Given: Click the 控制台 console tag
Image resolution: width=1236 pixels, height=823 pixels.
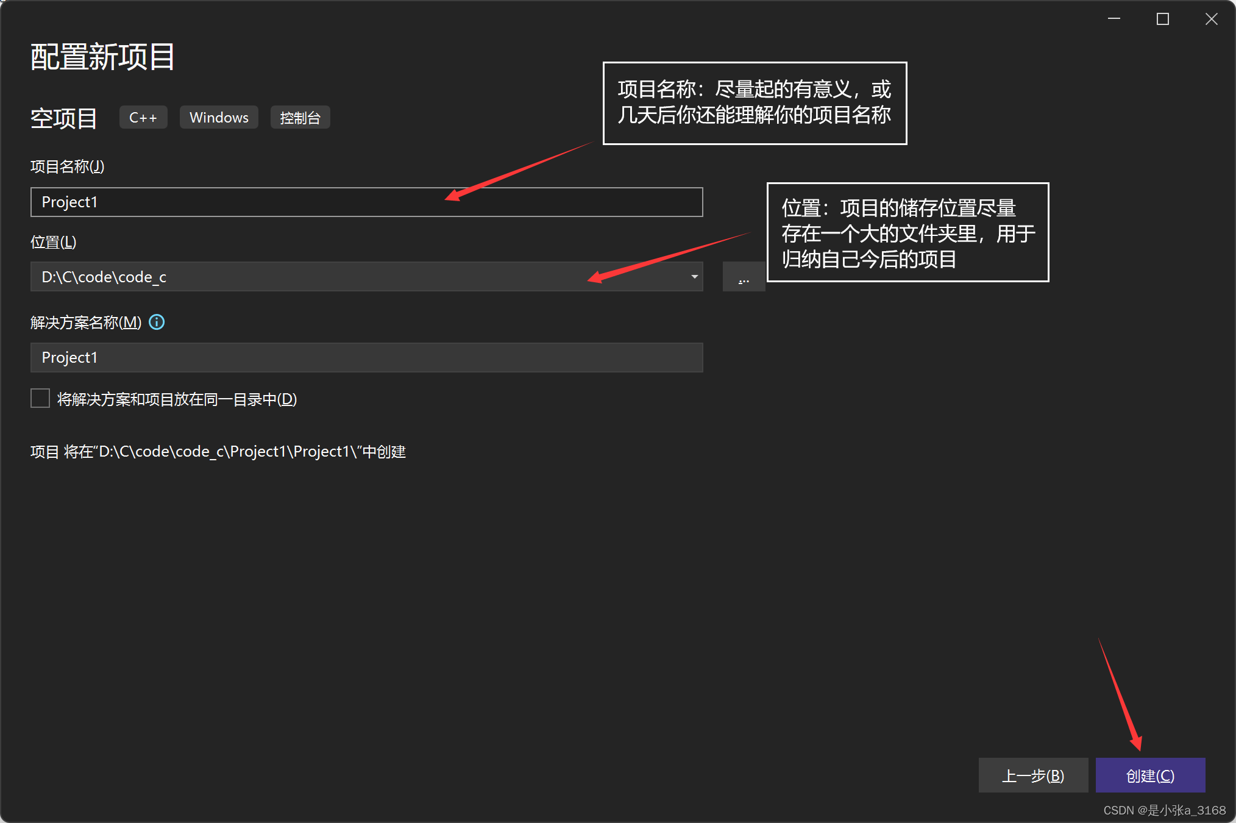Looking at the screenshot, I should coord(300,118).
